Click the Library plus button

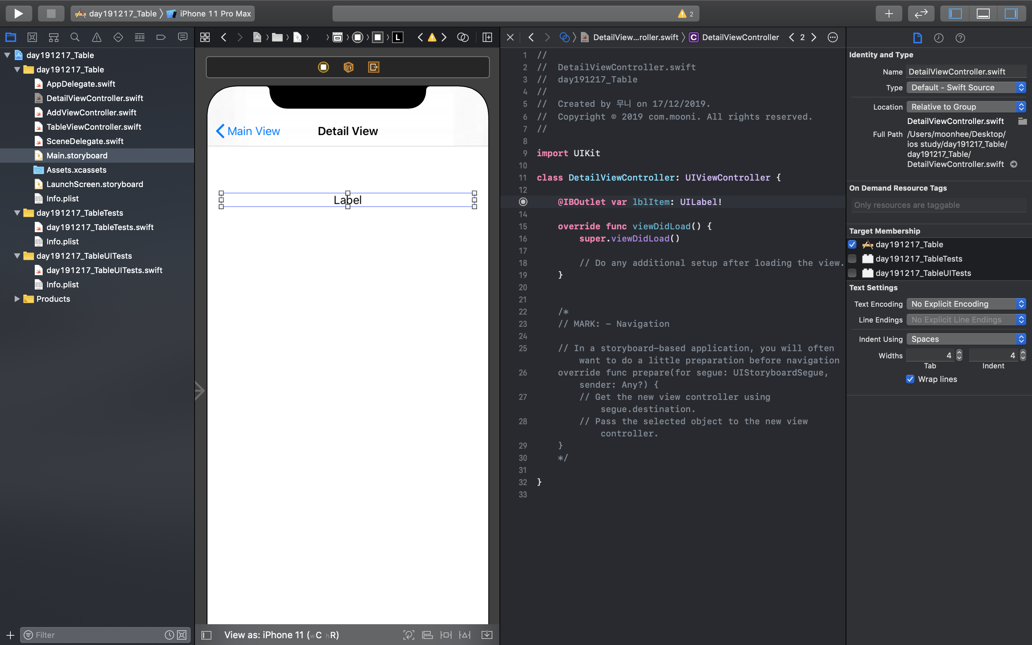click(889, 13)
